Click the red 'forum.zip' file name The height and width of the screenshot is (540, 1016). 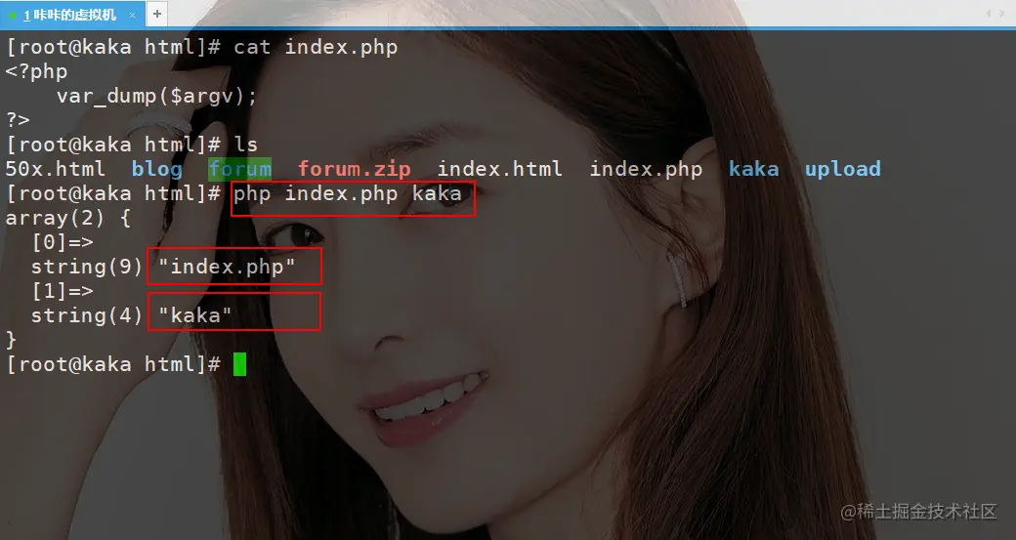[355, 169]
